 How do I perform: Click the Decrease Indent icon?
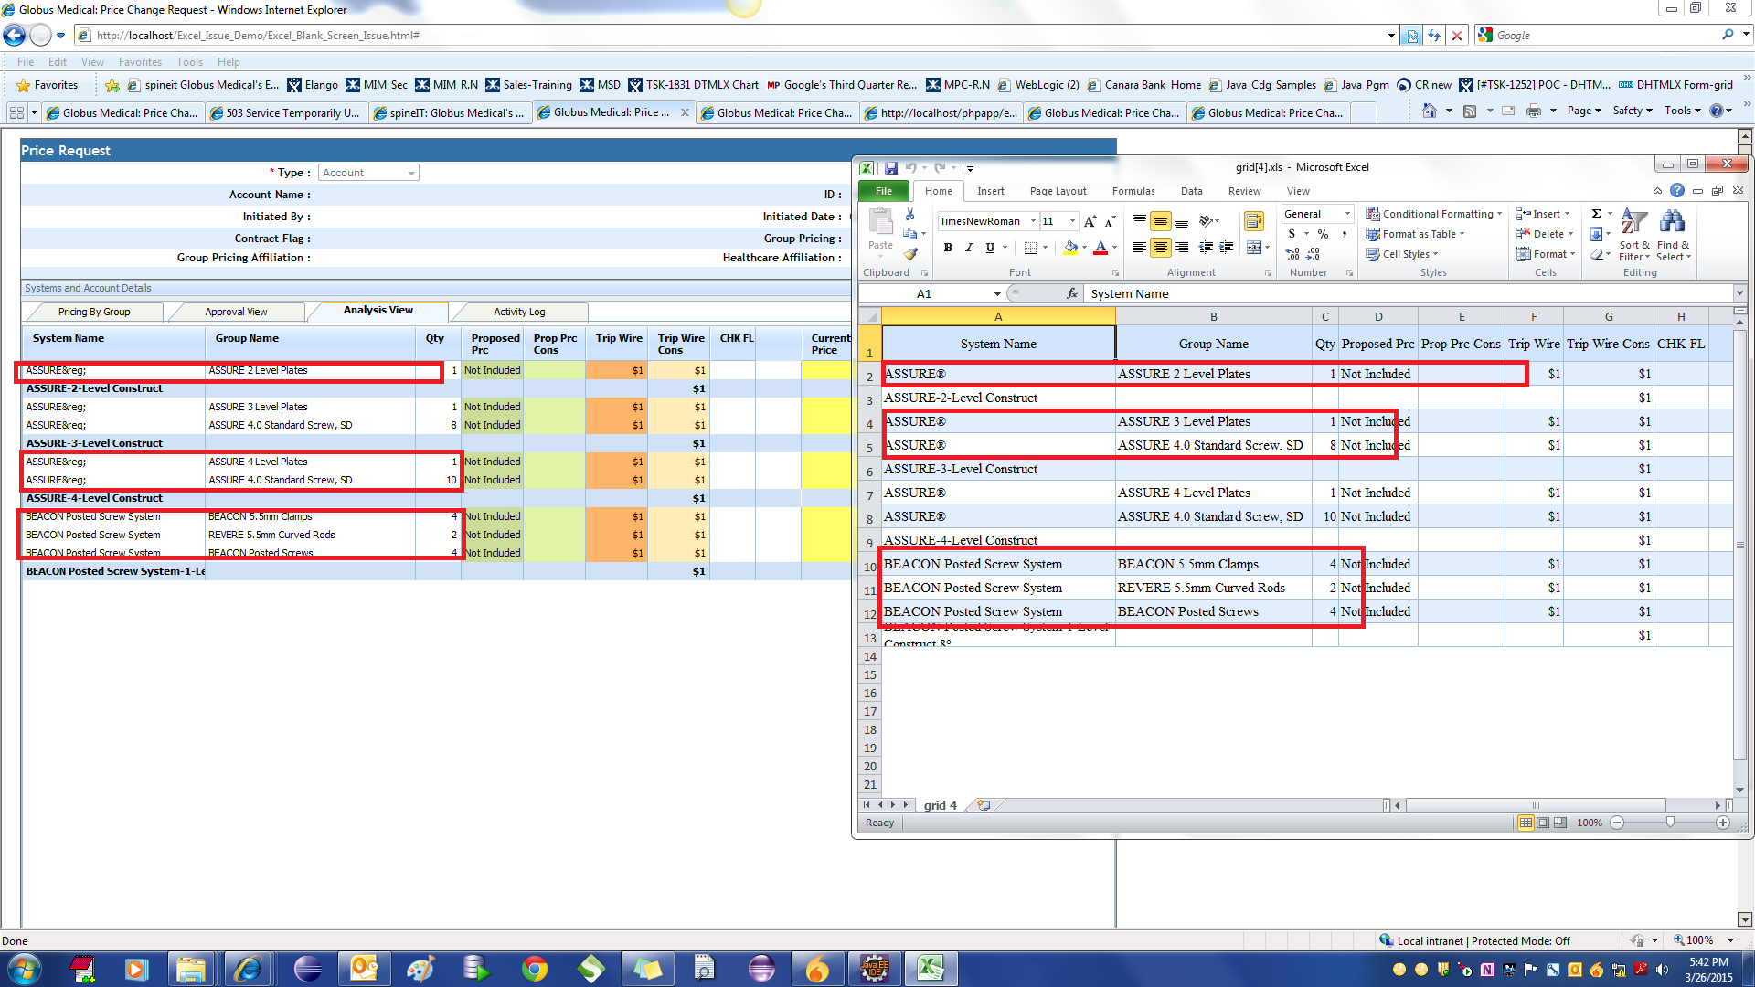1206,248
